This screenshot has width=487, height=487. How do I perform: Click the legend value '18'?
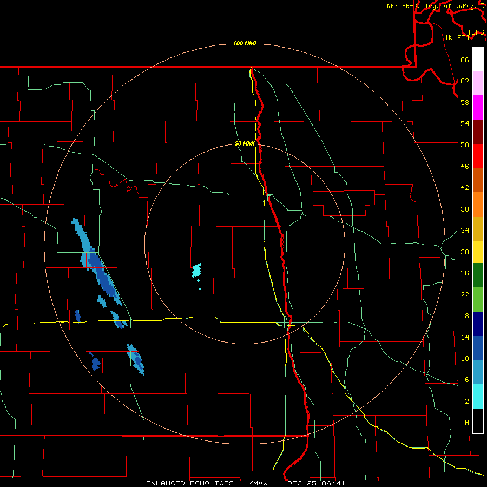pos(465,316)
